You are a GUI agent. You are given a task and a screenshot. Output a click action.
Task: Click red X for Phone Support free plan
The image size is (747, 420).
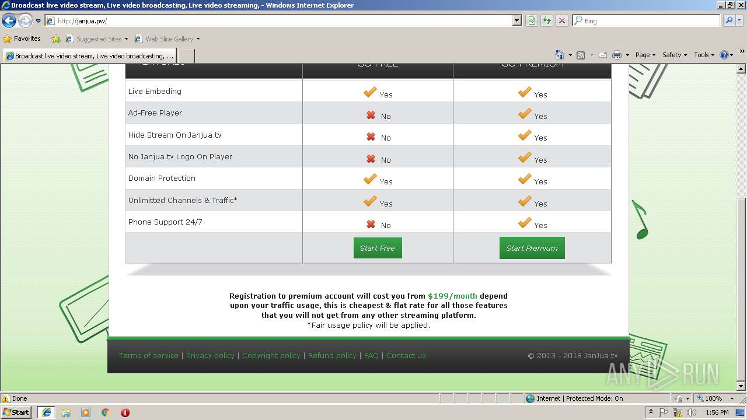pos(371,224)
